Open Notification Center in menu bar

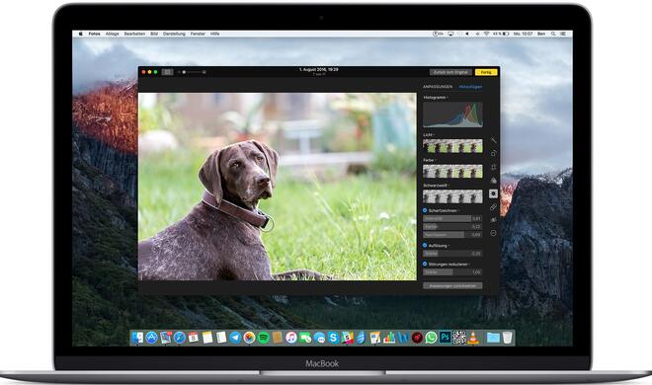click(563, 34)
